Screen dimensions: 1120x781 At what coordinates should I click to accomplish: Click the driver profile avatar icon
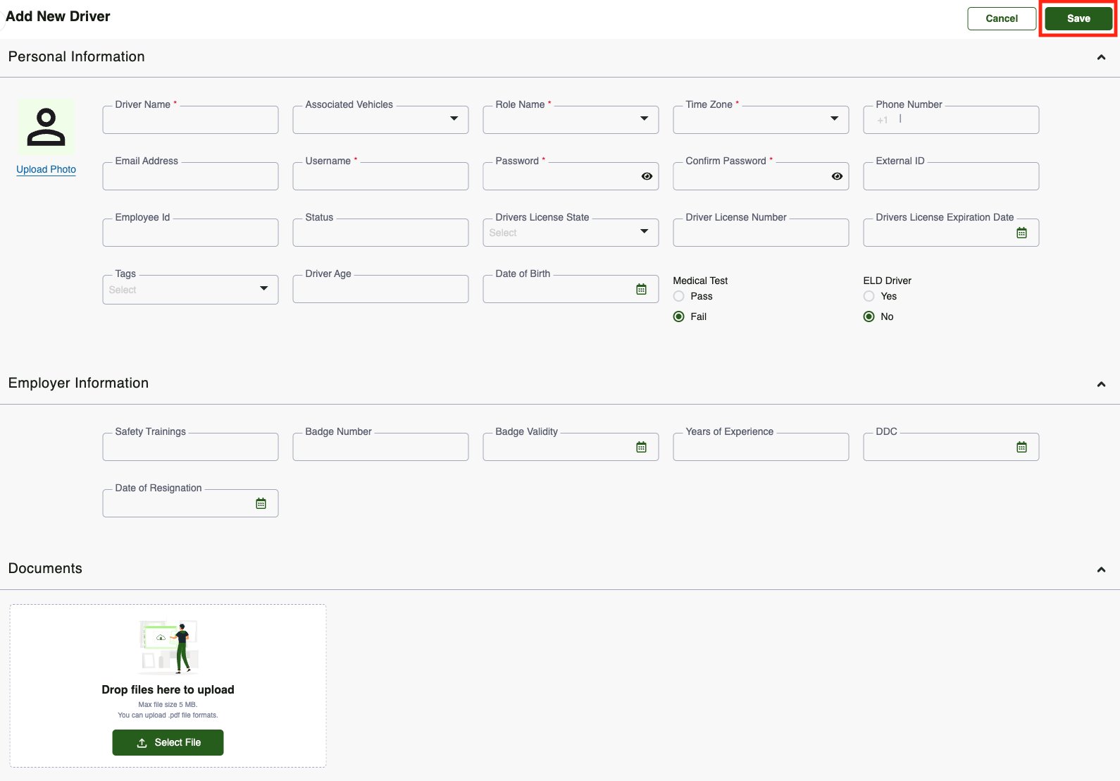click(46, 127)
